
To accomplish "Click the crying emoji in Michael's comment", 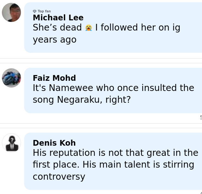I will pos(89,28).
